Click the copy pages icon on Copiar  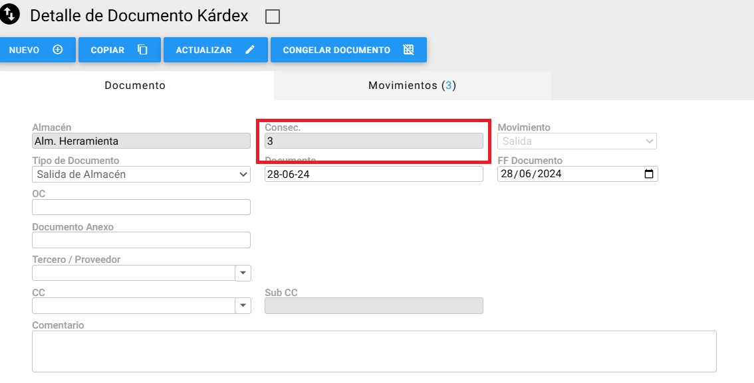pyautogui.click(x=142, y=49)
